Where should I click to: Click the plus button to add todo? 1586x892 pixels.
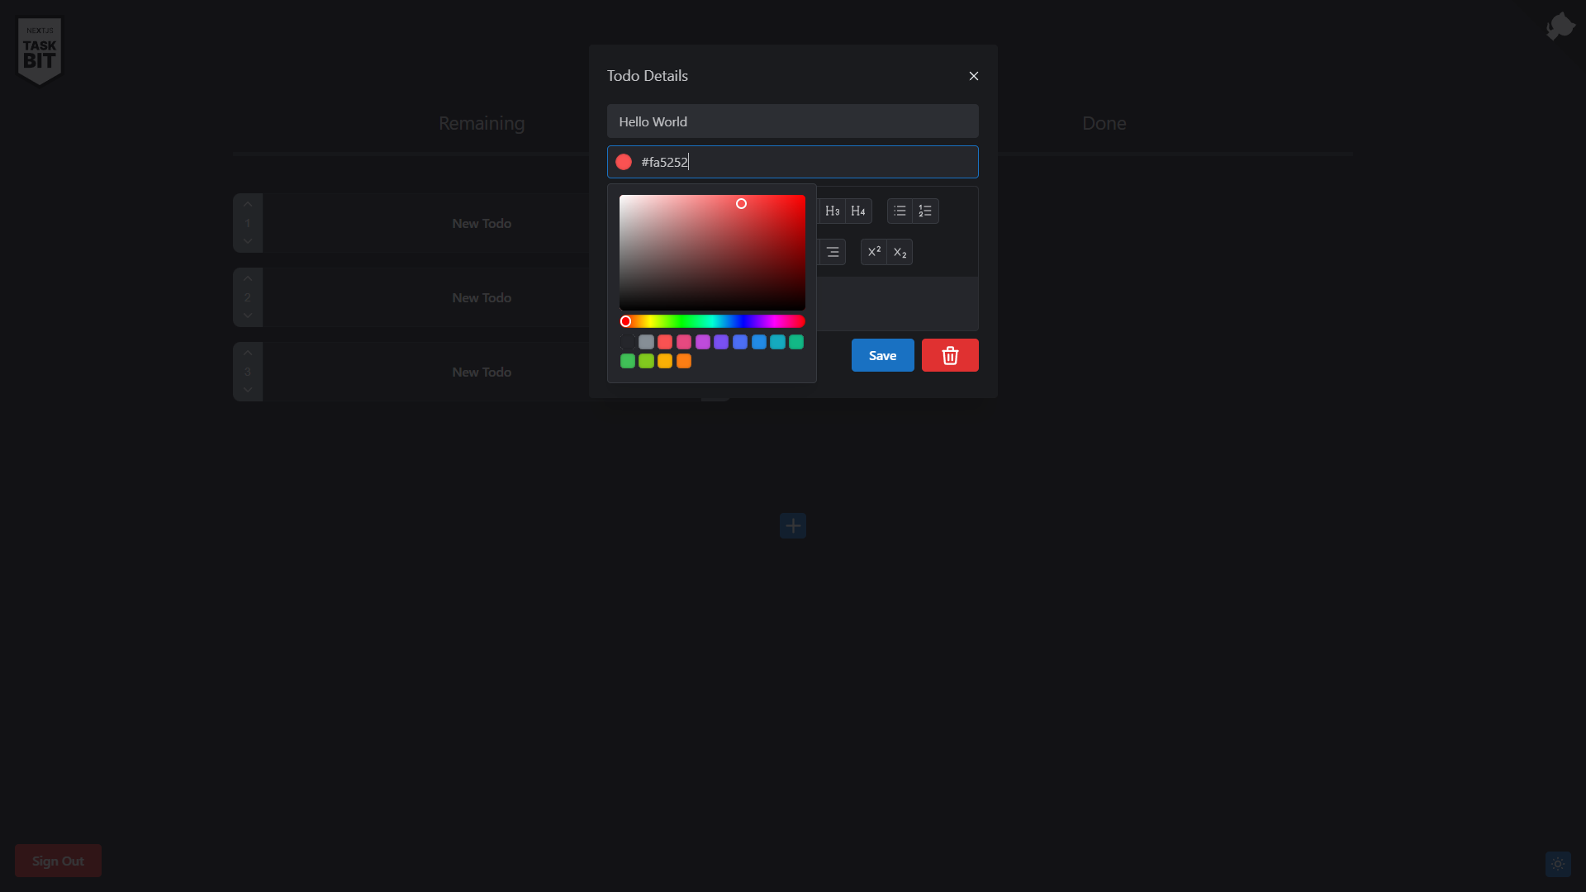(793, 525)
